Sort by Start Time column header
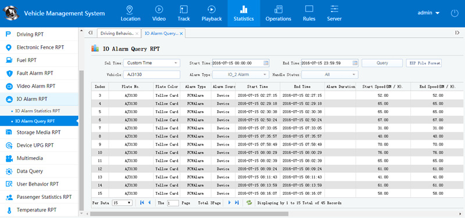Screen dimensions: 465x218 [257, 86]
